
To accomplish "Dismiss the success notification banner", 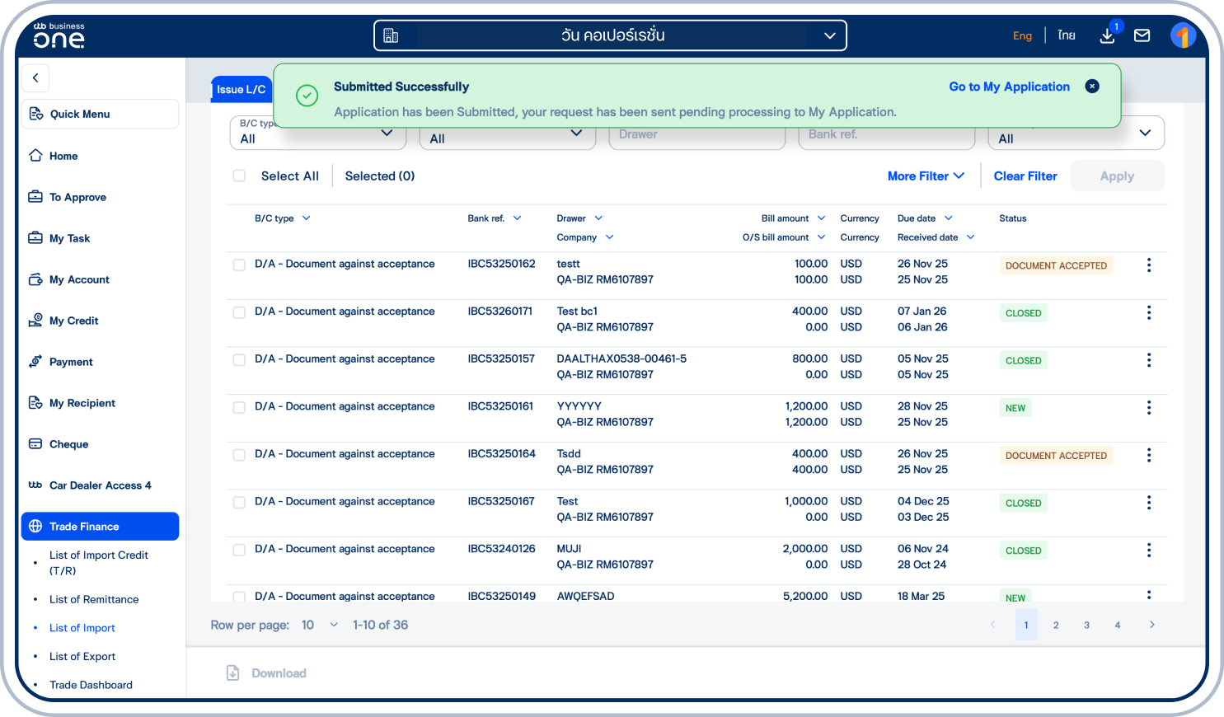I will [x=1092, y=87].
